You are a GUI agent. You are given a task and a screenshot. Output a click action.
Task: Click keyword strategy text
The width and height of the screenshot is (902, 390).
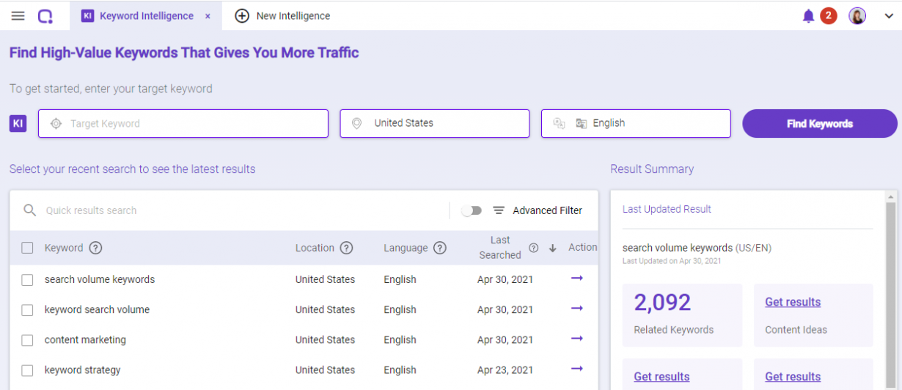82,369
